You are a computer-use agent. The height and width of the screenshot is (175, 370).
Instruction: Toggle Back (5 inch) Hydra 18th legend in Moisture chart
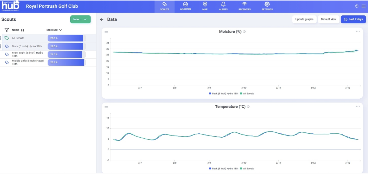(223, 94)
